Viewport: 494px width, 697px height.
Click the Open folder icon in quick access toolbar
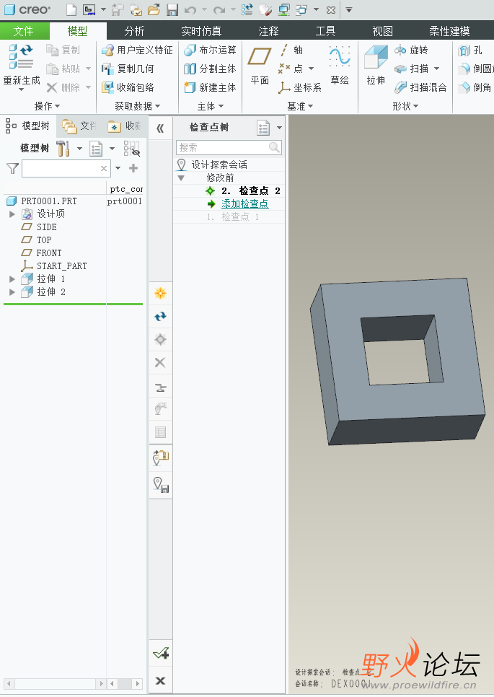[x=154, y=9]
